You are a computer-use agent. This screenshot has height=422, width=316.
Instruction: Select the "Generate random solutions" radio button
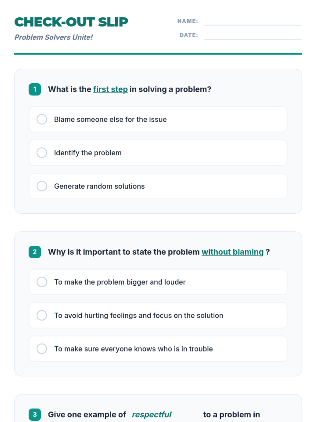42,186
